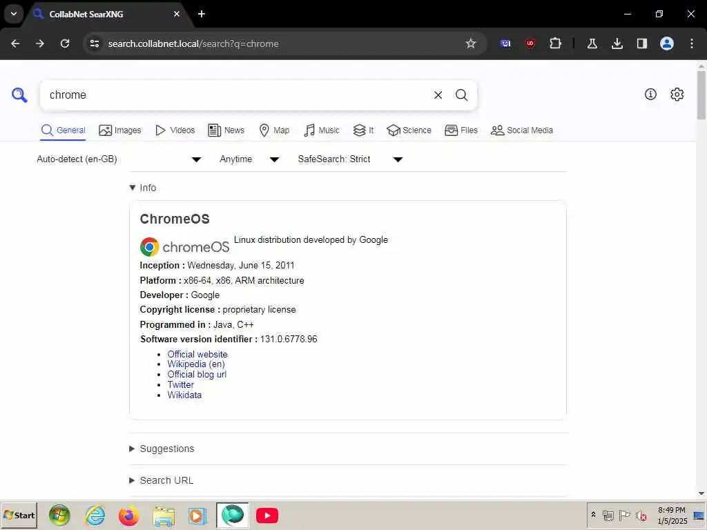Open Official blog url link
Viewport: 707px width, 530px height.
click(197, 375)
